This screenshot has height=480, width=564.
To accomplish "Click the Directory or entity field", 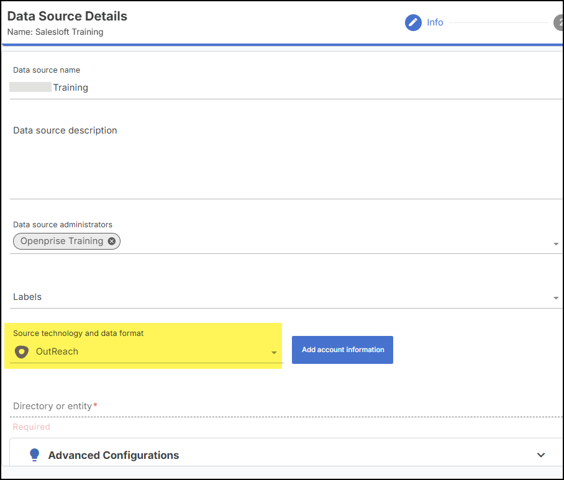I will coord(286,406).
